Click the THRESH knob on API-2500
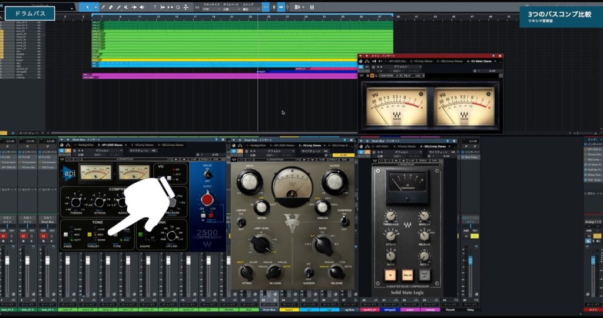Screen dimensions: 603x318 pos(76,202)
